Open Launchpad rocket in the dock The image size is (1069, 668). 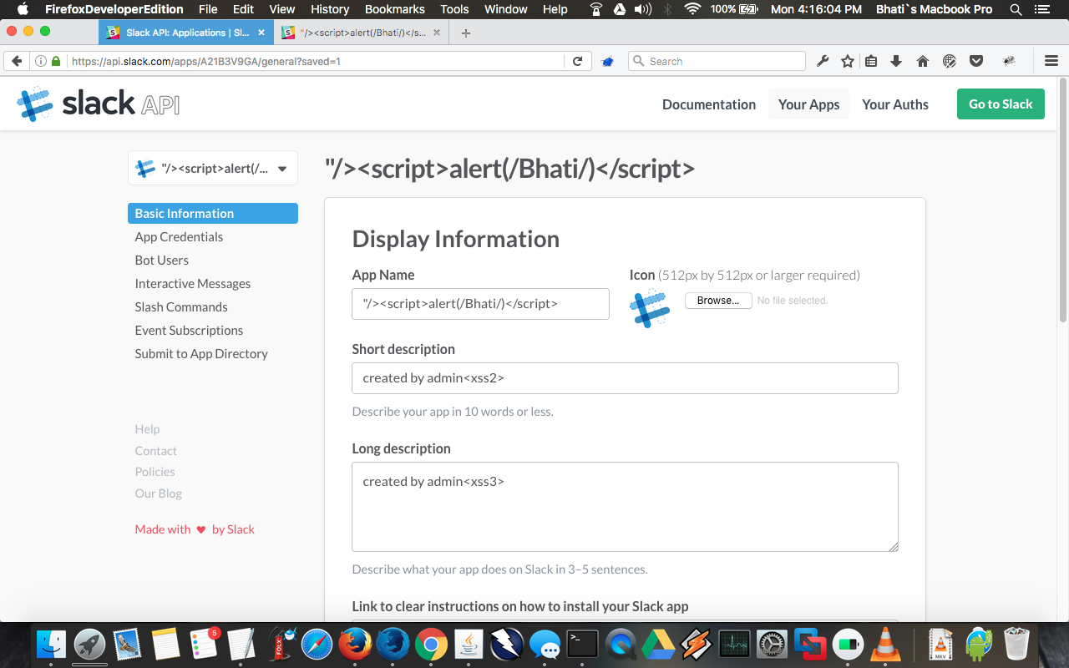89,644
